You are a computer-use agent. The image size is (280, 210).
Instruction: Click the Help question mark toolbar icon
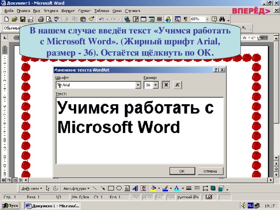tap(214, 19)
